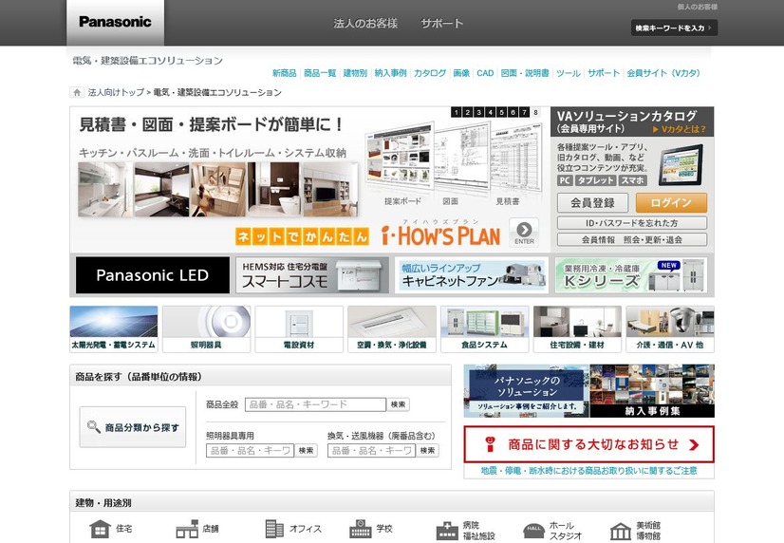This screenshot has width=784, height=543.
Task: Open 納入事例 nav link
Action: click(x=390, y=73)
